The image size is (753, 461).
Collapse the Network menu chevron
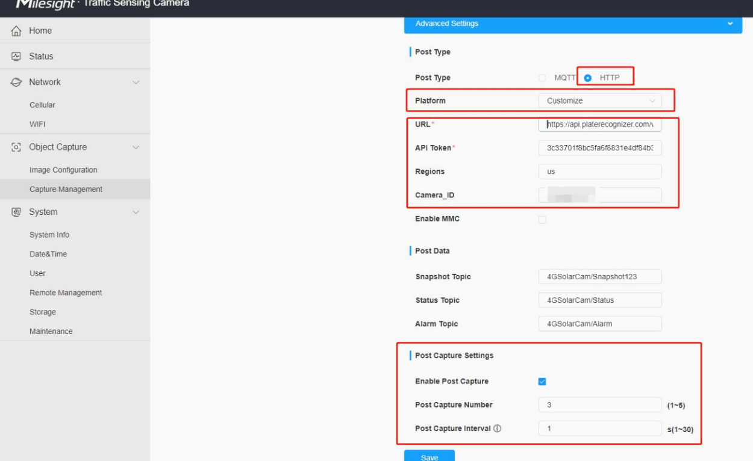(x=136, y=82)
